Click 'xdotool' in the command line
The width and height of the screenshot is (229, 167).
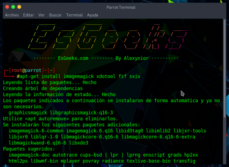click(106, 76)
